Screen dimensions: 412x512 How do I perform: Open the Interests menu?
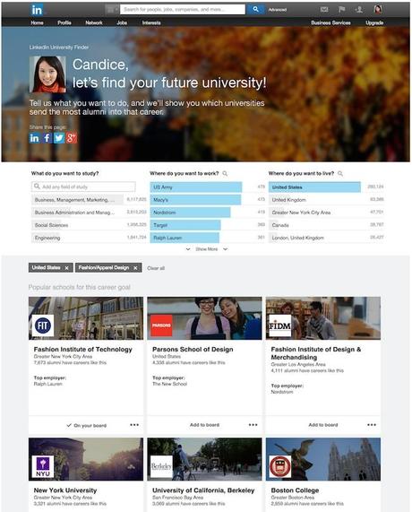(x=151, y=22)
